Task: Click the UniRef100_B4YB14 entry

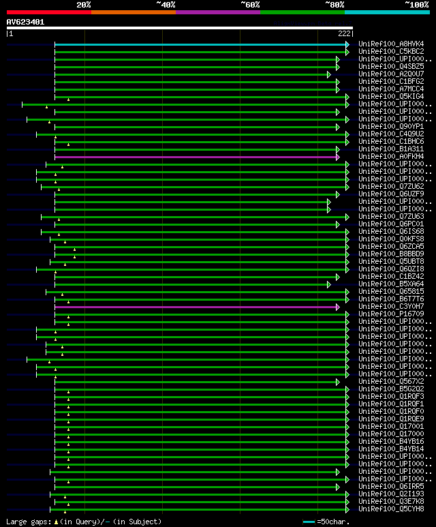Action: tap(391, 449)
